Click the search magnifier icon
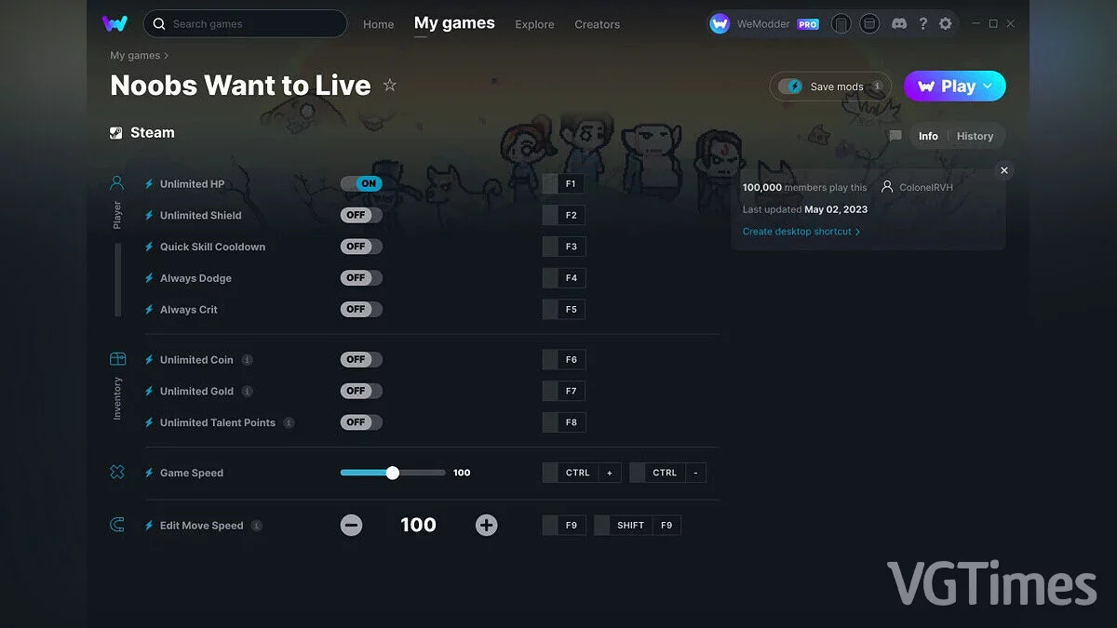The height and width of the screenshot is (628, 1117). click(159, 24)
